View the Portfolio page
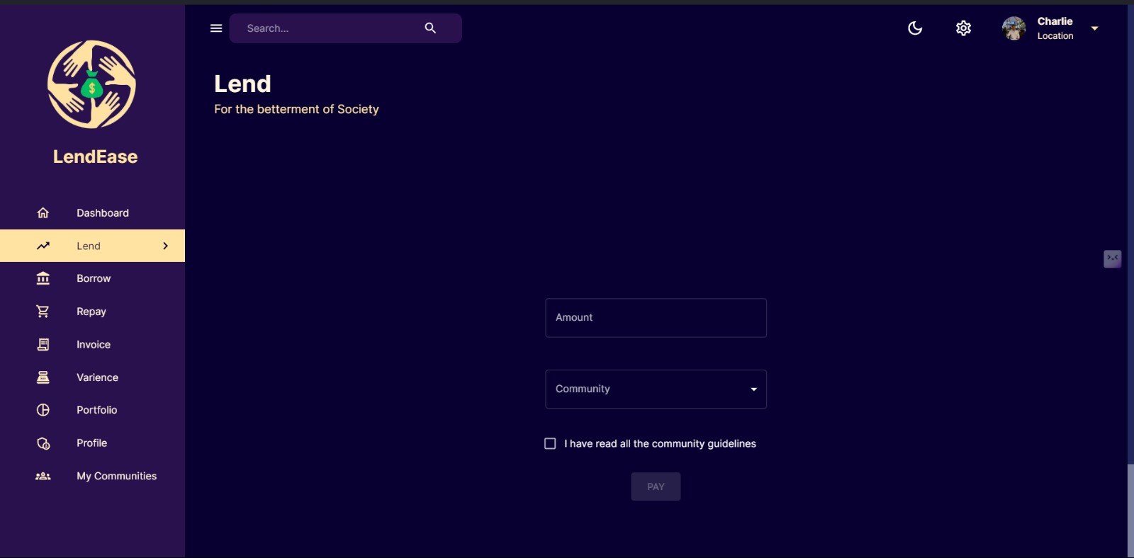This screenshot has width=1134, height=558. 92,410
